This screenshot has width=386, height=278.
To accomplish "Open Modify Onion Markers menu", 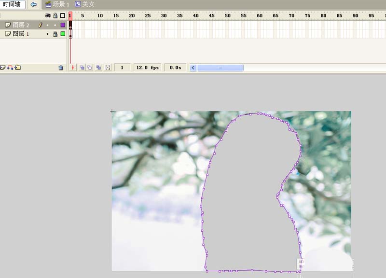I will pos(108,68).
